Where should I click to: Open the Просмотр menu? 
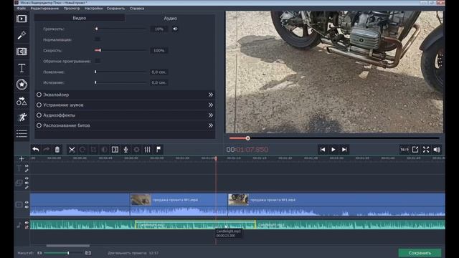(x=72, y=9)
